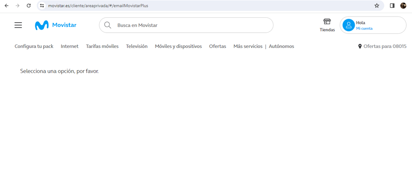
Task: Click the location pin icon
Action: pos(360,47)
